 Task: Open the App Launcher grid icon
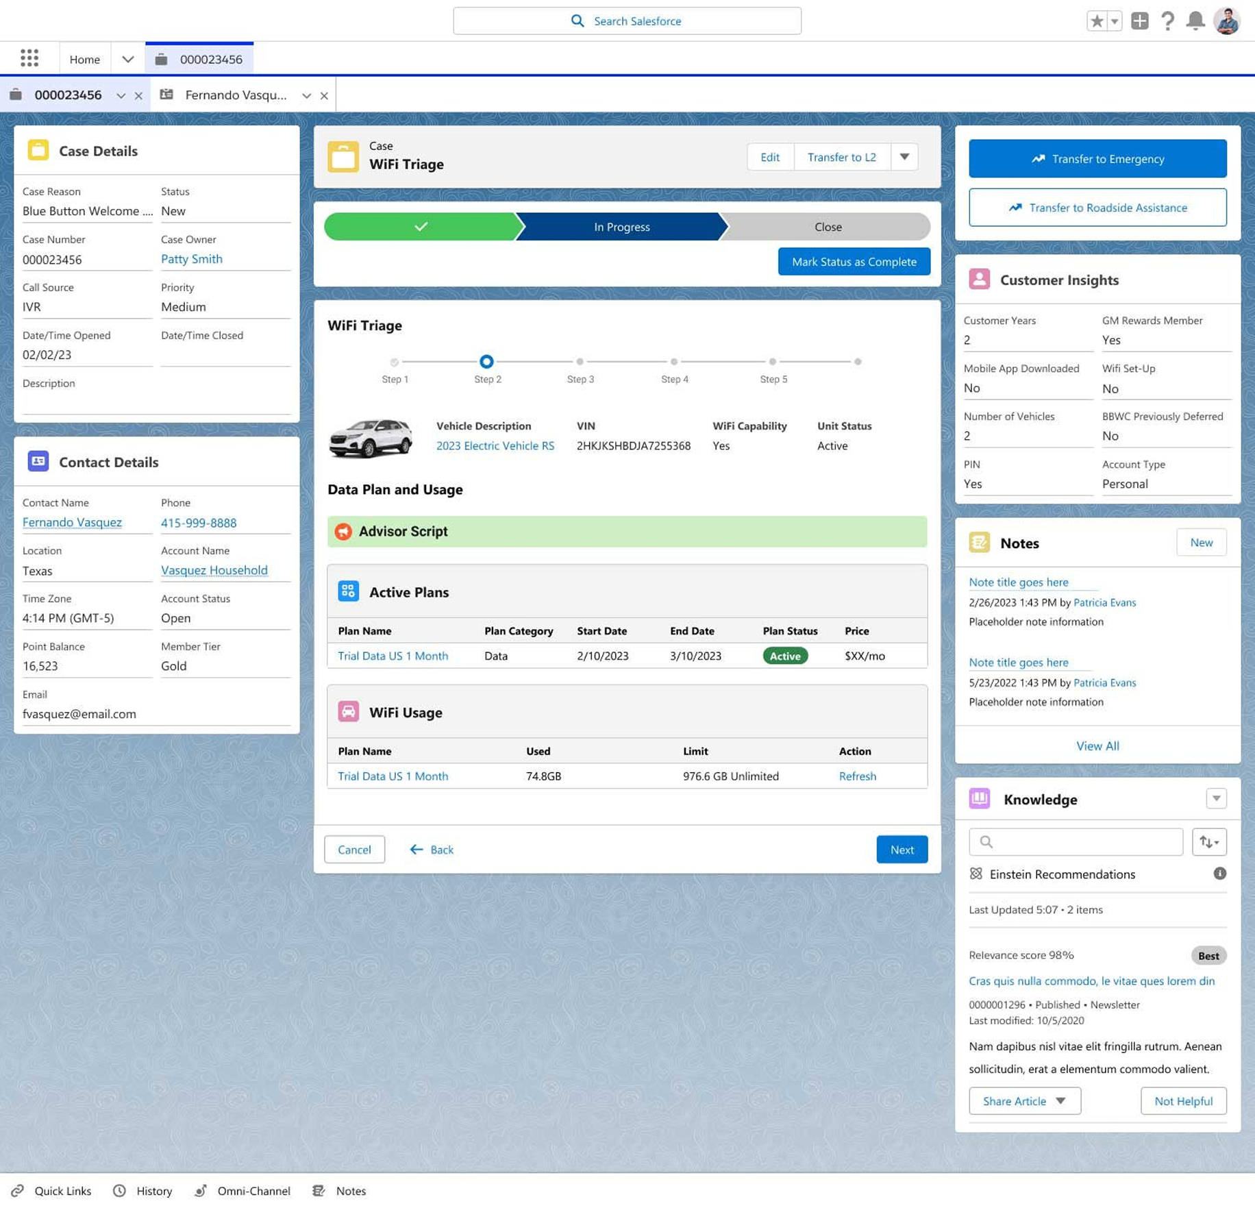[x=29, y=58]
